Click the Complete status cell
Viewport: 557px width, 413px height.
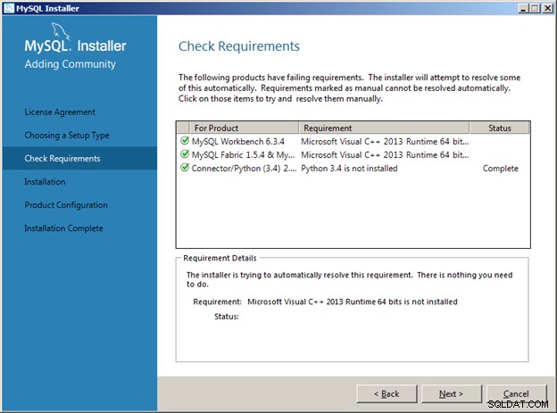click(x=500, y=169)
